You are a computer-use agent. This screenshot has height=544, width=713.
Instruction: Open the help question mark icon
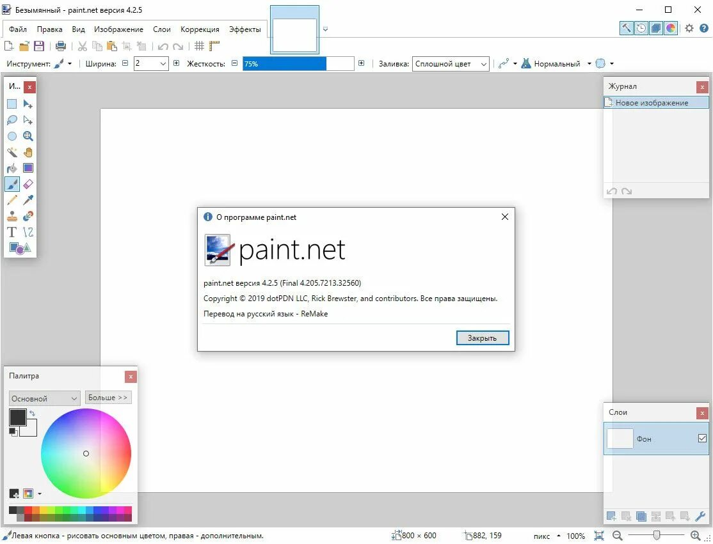tap(704, 28)
